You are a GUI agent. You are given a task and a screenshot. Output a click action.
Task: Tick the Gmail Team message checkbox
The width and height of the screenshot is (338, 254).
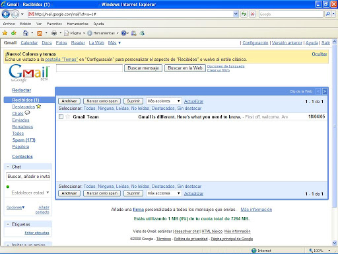61,116
